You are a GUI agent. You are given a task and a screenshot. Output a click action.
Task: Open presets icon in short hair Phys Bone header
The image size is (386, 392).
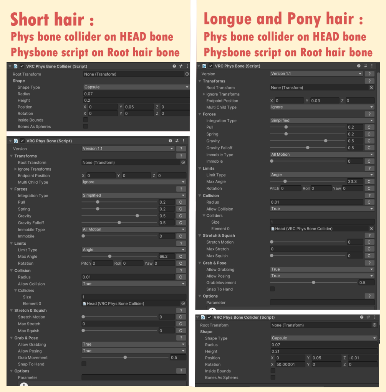point(177,141)
